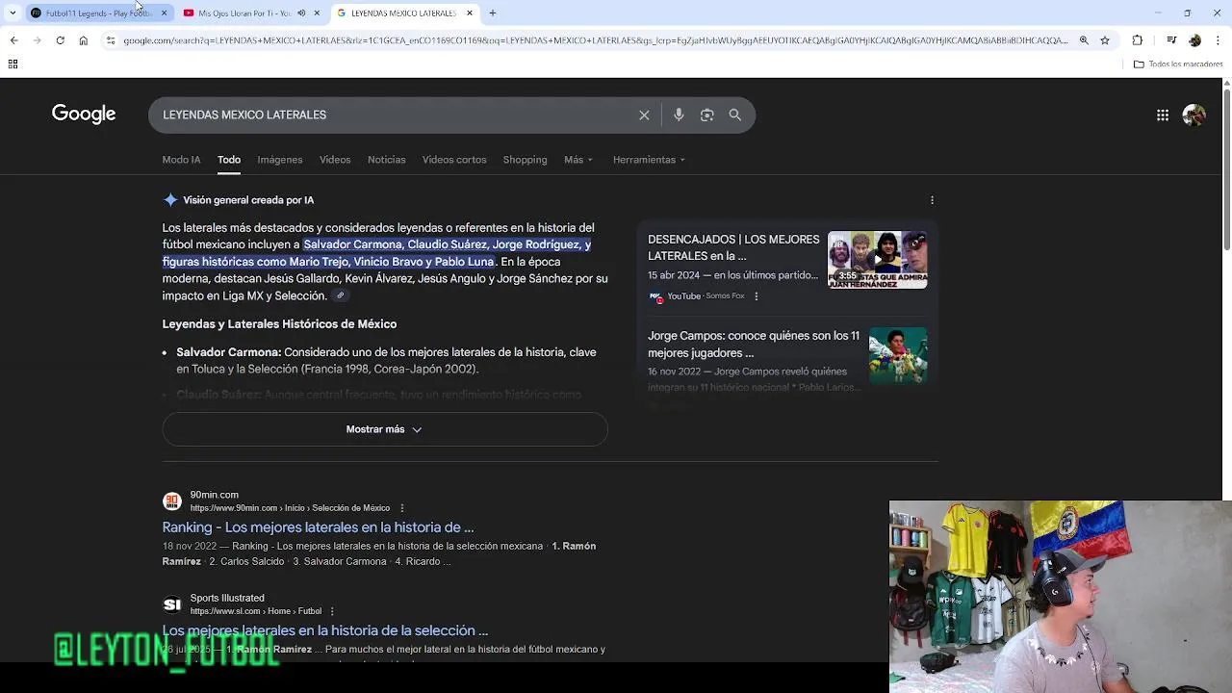Screen dimensions: 1232x693
Task: Open the Chrome extensions menu
Action: point(1138,40)
